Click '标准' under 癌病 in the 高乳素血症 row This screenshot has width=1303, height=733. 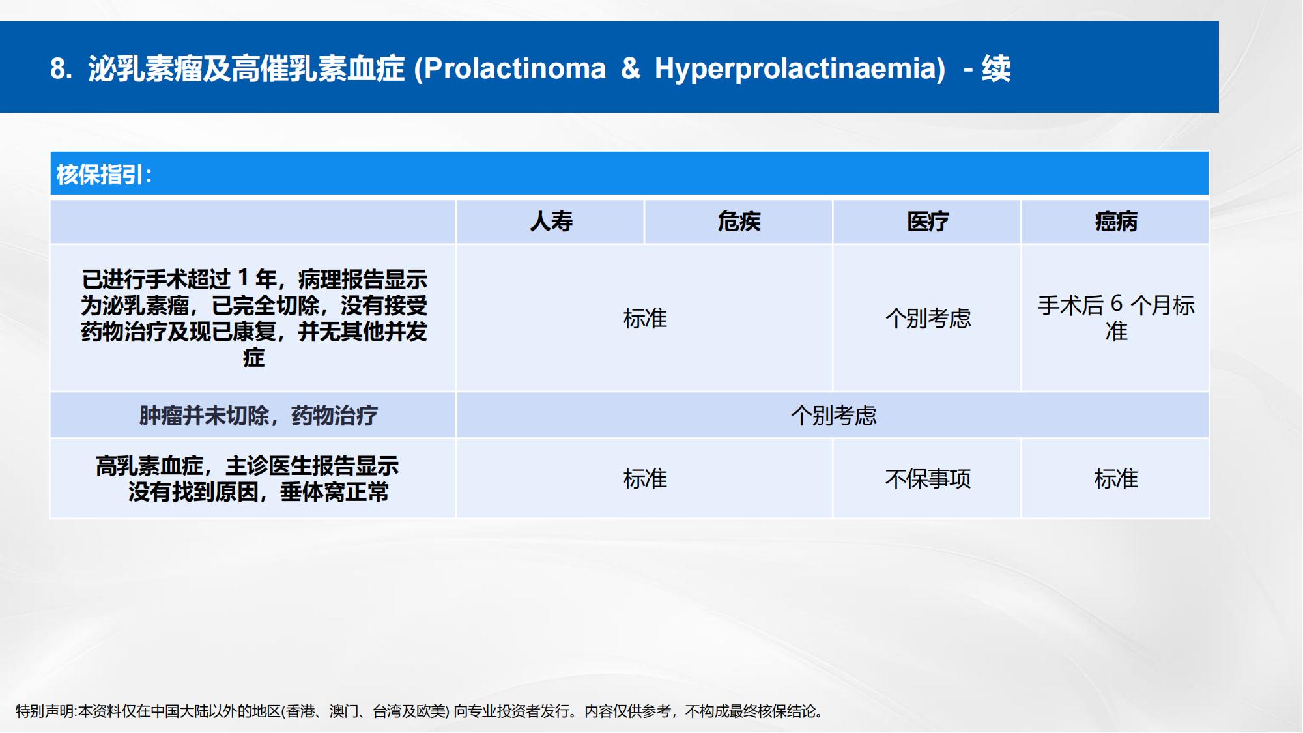click(1116, 479)
